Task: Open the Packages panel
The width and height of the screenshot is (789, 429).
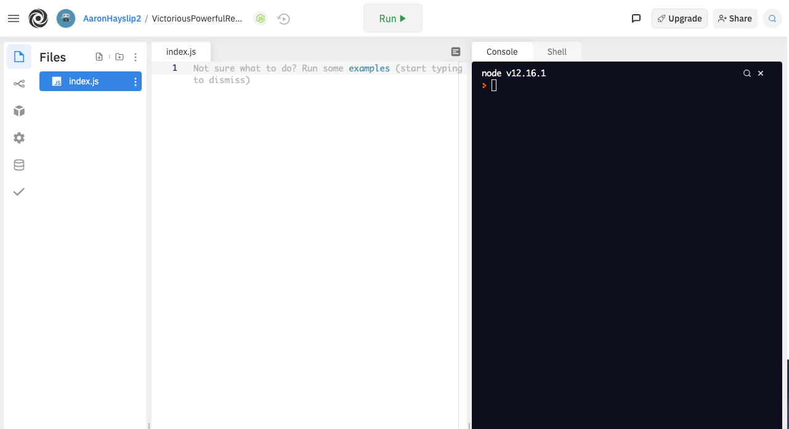Action: click(19, 110)
